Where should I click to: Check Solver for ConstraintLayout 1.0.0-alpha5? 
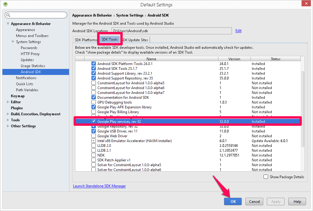[x=93, y=165]
